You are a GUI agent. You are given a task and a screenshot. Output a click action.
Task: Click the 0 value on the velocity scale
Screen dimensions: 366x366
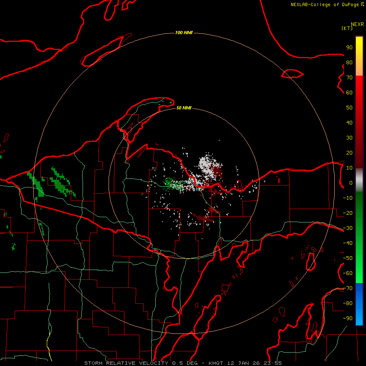point(351,183)
